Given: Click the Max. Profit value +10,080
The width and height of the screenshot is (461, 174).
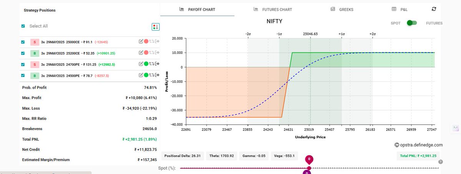Looking at the screenshot, I should point(141,98).
